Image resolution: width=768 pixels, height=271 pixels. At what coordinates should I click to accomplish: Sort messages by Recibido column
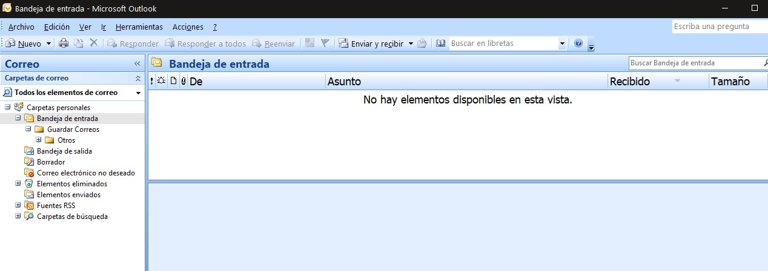[x=658, y=81]
